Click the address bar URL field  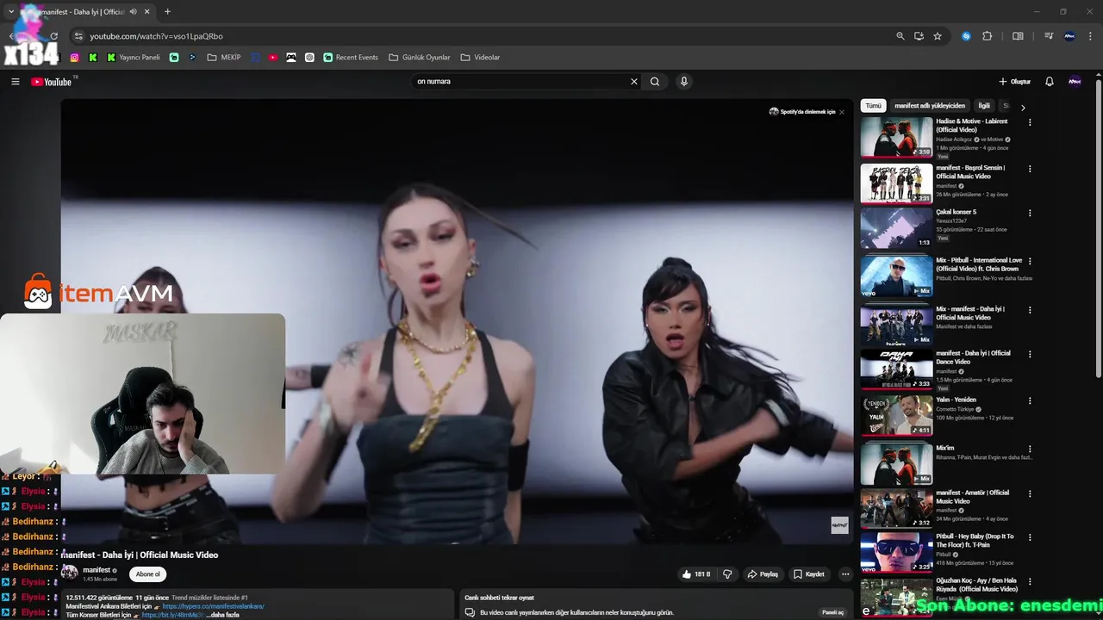click(483, 36)
